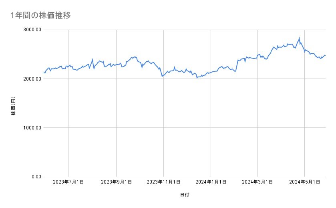Click the 1000.00 horizontal gridline
The width and height of the screenshot is (336, 208).
pos(184,128)
